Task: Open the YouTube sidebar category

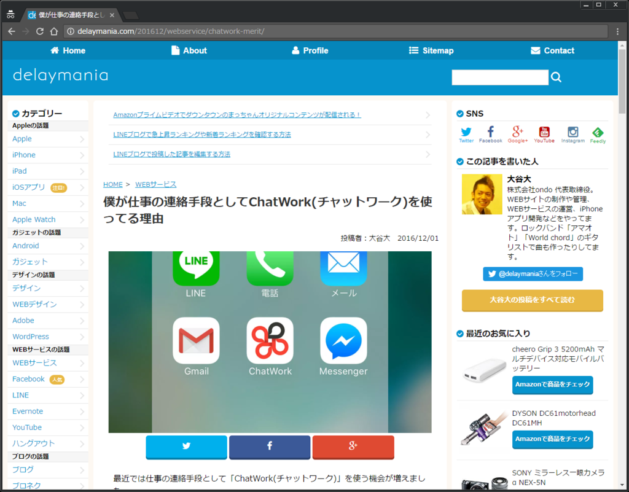Action: pos(48,428)
